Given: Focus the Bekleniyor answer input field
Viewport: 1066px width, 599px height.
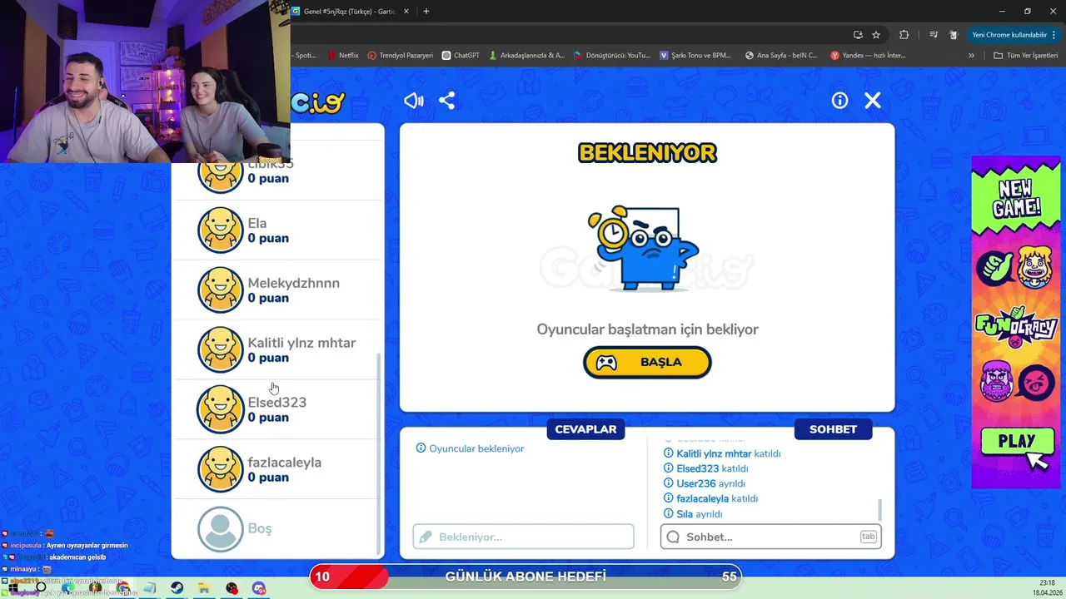Looking at the screenshot, I should coord(523,537).
